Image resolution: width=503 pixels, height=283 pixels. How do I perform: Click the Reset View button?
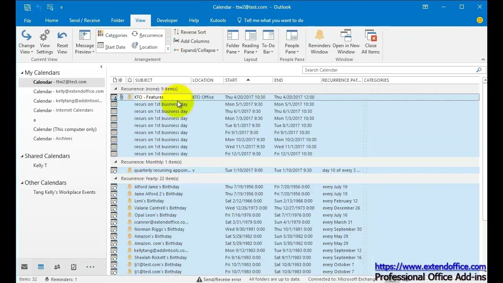point(62,42)
